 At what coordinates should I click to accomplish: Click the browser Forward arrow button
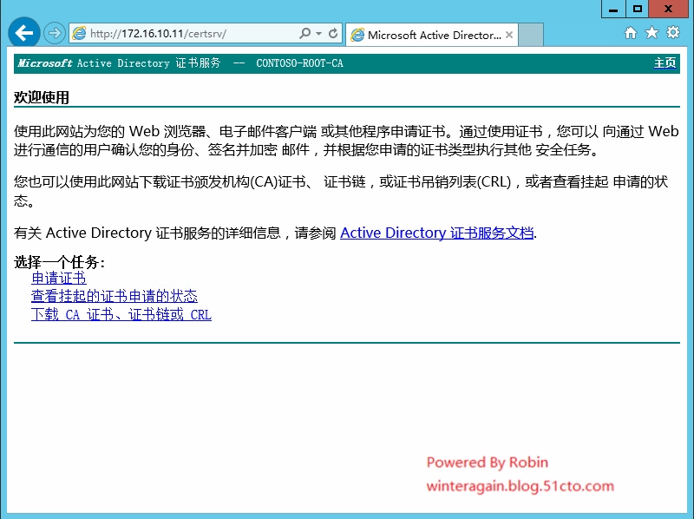[55, 33]
